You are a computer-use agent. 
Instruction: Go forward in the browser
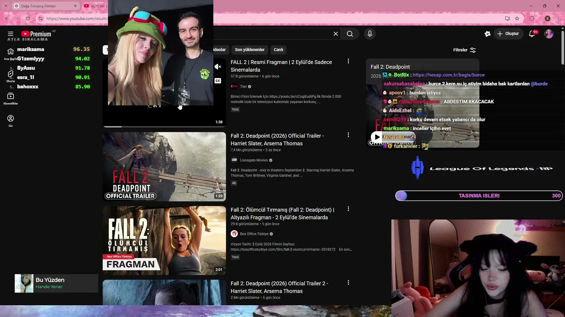17,18
